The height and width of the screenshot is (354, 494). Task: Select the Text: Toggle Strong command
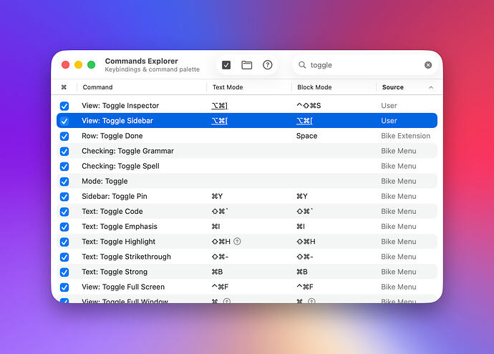coord(115,272)
